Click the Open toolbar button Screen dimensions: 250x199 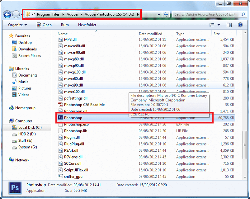44,25
